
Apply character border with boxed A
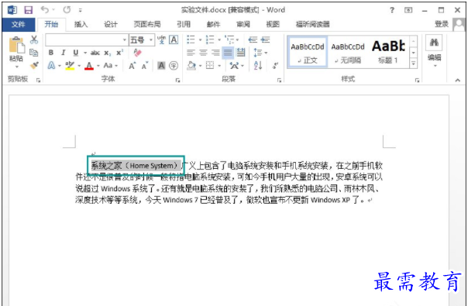174,40
